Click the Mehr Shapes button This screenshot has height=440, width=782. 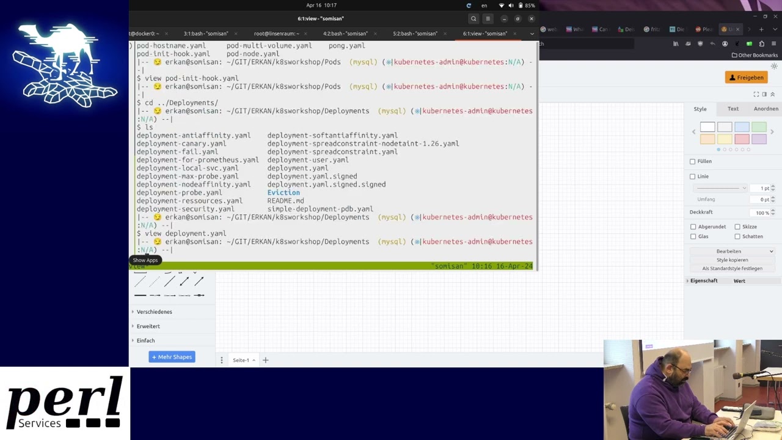click(x=172, y=357)
